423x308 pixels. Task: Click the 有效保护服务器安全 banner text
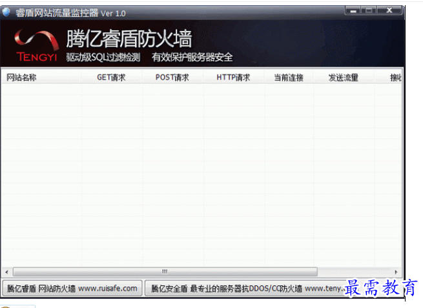pos(192,57)
